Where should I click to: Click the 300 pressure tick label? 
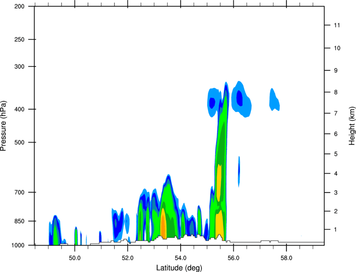[x=19, y=67]
